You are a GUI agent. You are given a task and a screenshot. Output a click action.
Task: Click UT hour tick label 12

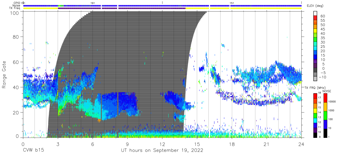pyautogui.click(x=162, y=144)
